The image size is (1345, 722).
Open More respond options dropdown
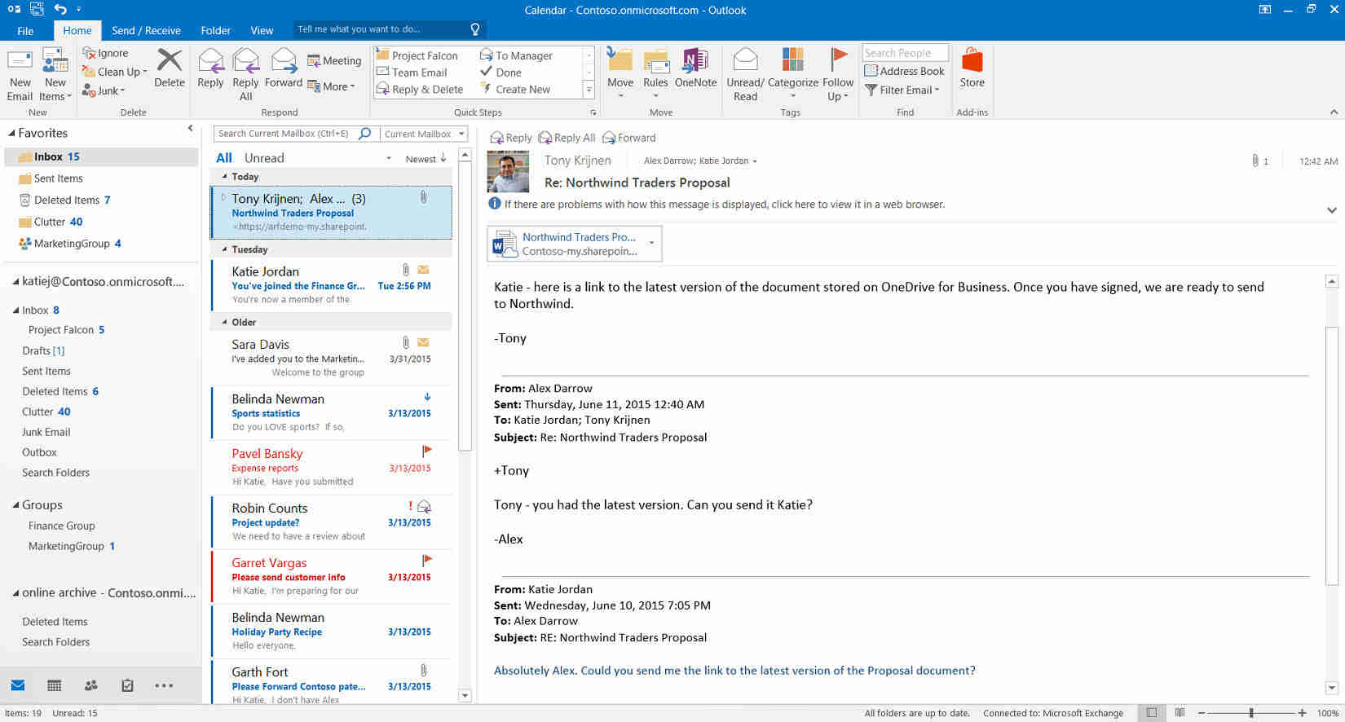(x=331, y=86)
